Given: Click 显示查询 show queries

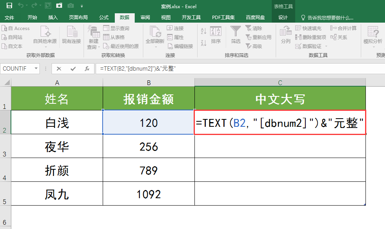Looking at the screenshot, I should (x=116, y=28).
